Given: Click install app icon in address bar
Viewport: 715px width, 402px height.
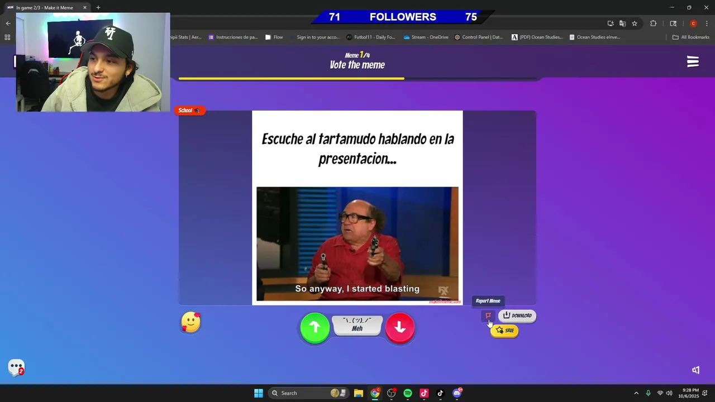Looking at the screenshot, I should pyautogui.click(x=611, y=23).
